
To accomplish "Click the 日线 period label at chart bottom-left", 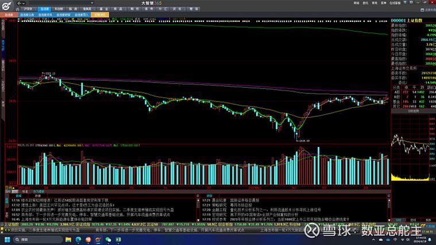I will click(x=9, y=188).
